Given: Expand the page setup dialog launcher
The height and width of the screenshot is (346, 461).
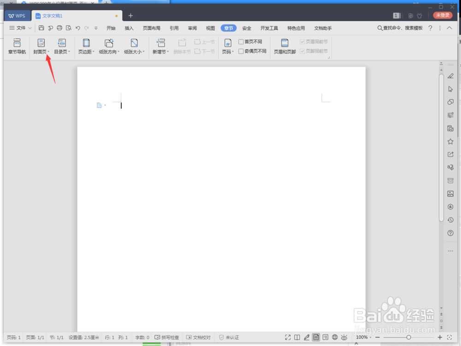Looking at the screenshot, I should coord(329,57).
